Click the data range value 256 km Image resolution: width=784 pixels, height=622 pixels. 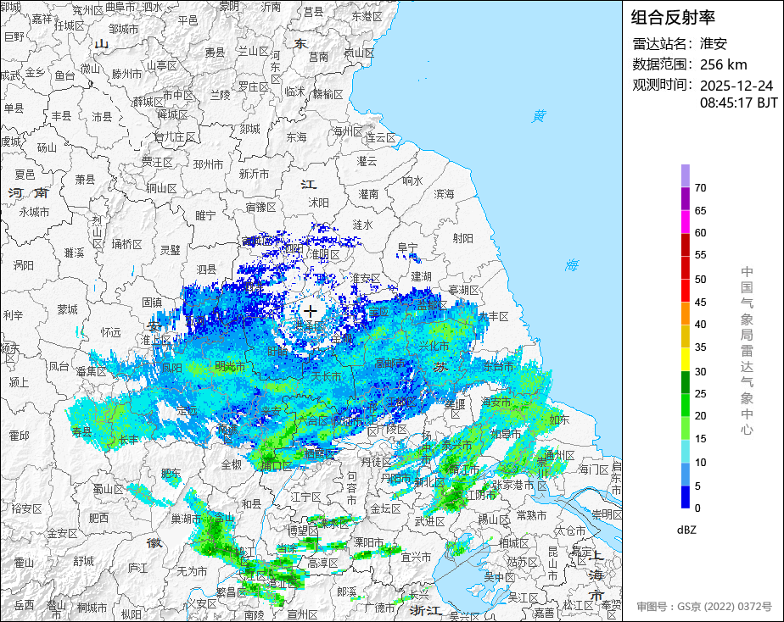724,64
